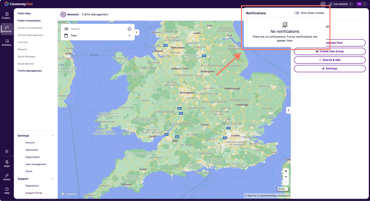This screenshot has width=370, height=201.
Task: Collapse the Support section chevron
Action: pyautogui.click(x=53, y=179)
